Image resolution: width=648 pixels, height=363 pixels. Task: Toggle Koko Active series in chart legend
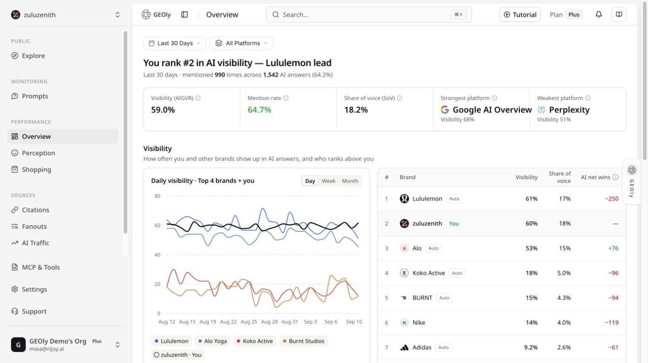[x=255, y=341]
